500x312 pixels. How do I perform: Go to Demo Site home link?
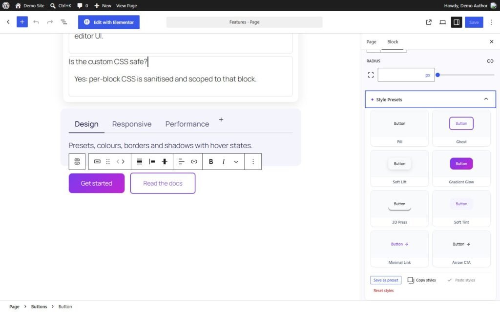coord(30,5)
